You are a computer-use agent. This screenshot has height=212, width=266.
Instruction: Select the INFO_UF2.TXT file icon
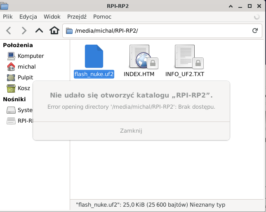coord(189,57)
